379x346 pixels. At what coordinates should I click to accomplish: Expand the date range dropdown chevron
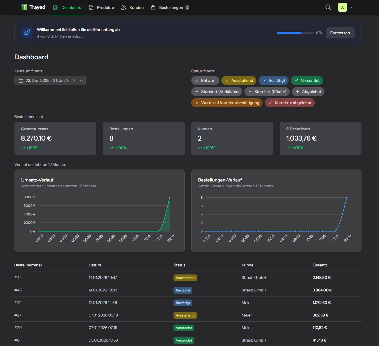[x=81, y=80]
